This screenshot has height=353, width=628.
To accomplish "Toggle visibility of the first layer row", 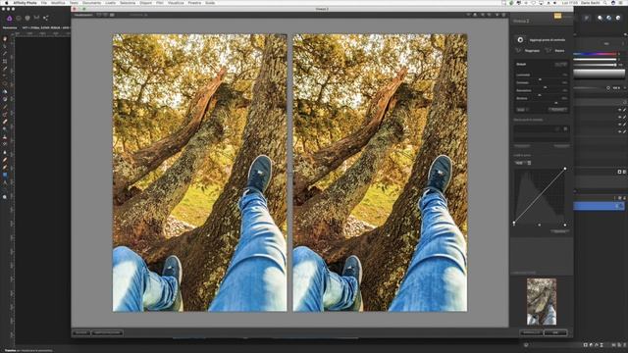I will point(619,110).
